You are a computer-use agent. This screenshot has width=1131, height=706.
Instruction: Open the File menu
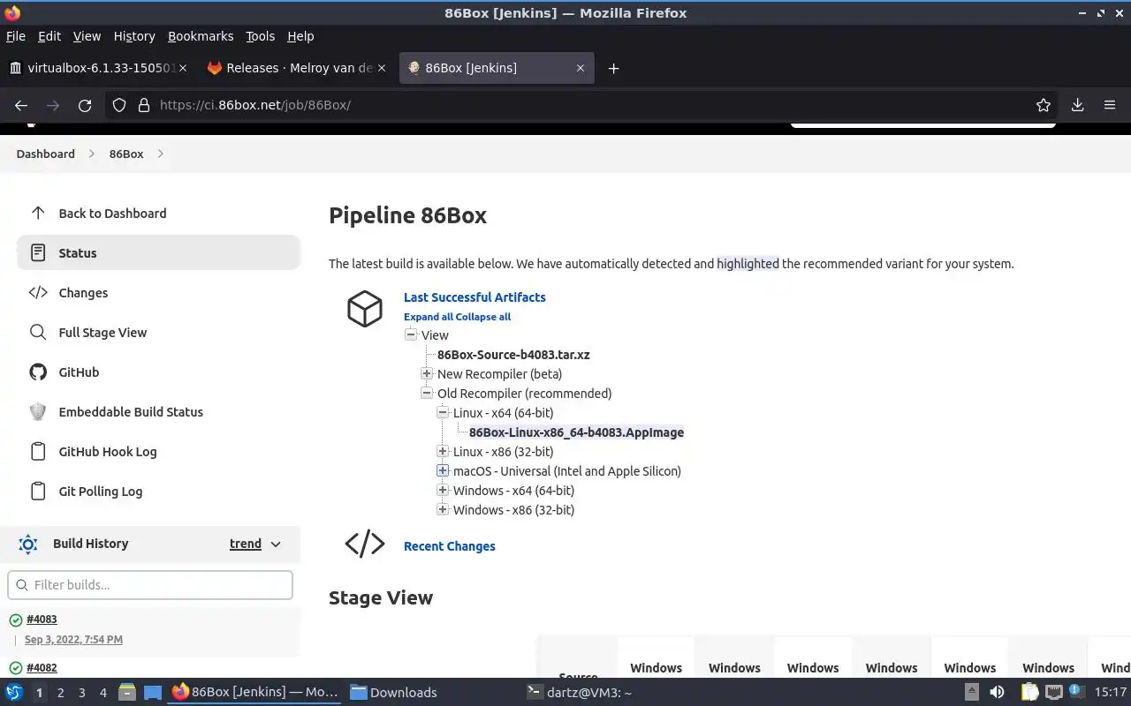tap(16, 36)
